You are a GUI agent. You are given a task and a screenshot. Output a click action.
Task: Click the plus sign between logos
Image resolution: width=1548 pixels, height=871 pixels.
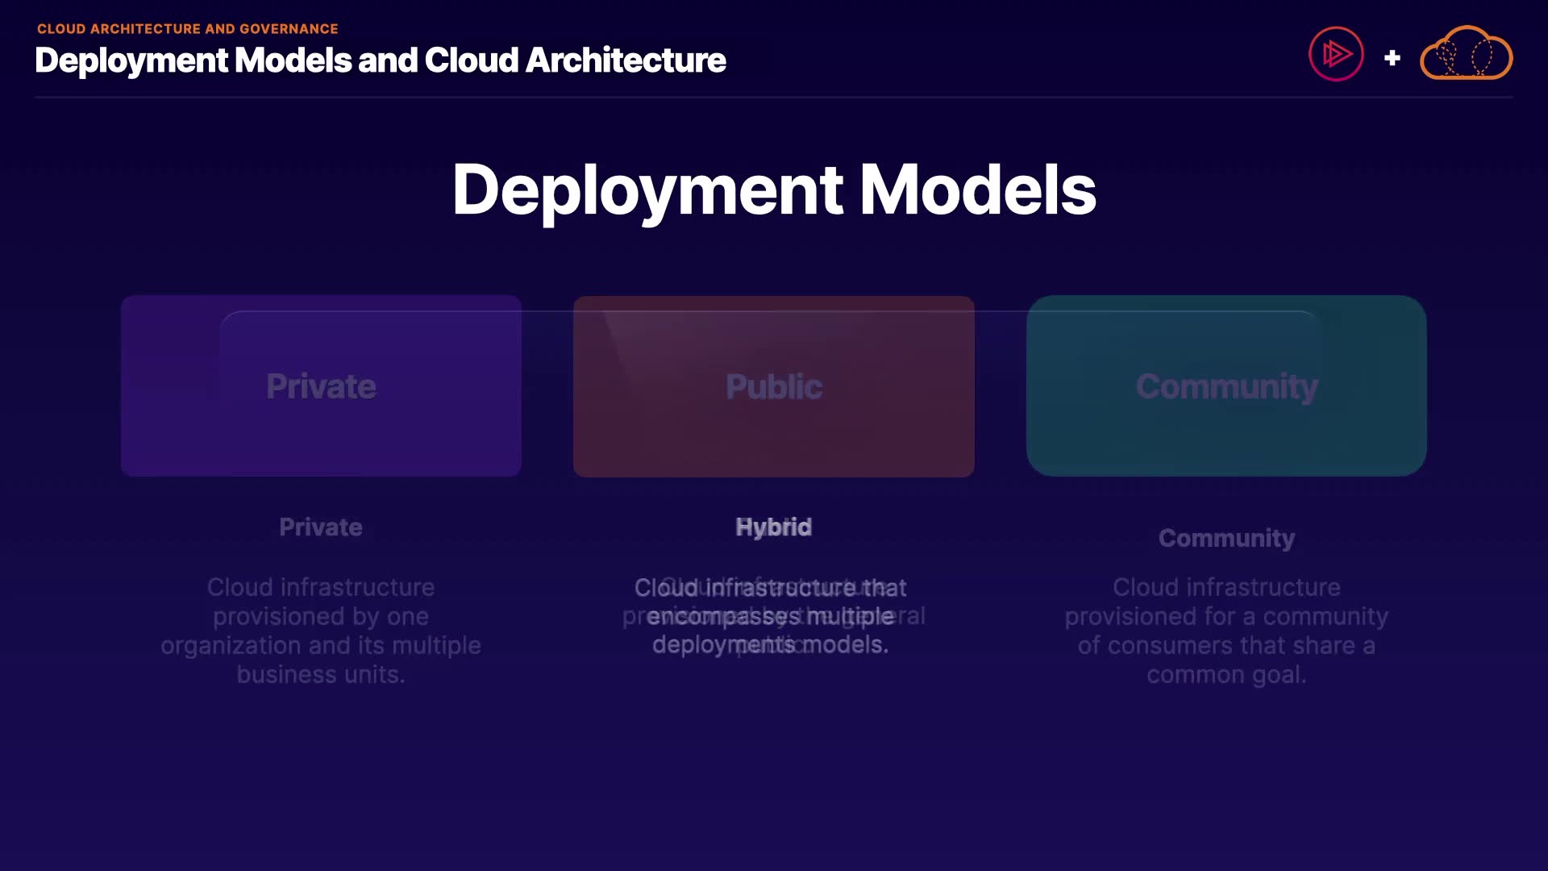pos(1392,58)
